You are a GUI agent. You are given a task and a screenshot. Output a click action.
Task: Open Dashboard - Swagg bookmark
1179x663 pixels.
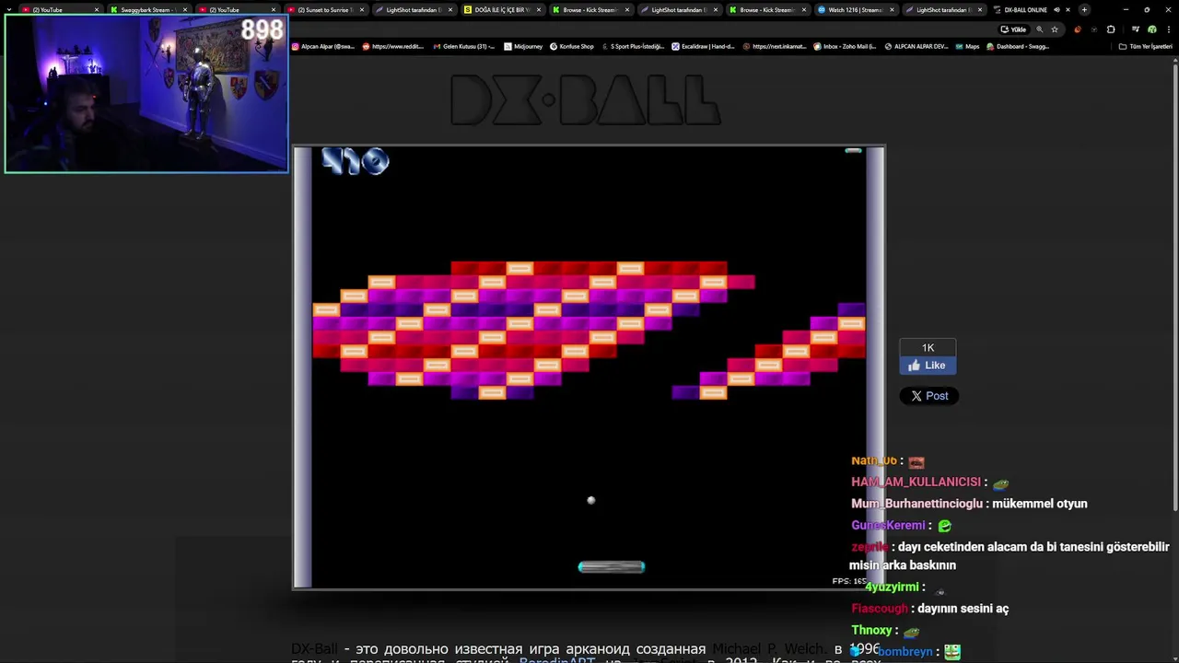[x=1018, y=46]
